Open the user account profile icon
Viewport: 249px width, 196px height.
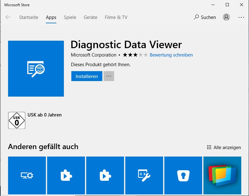pyautogui.click(x=226, y=17)
